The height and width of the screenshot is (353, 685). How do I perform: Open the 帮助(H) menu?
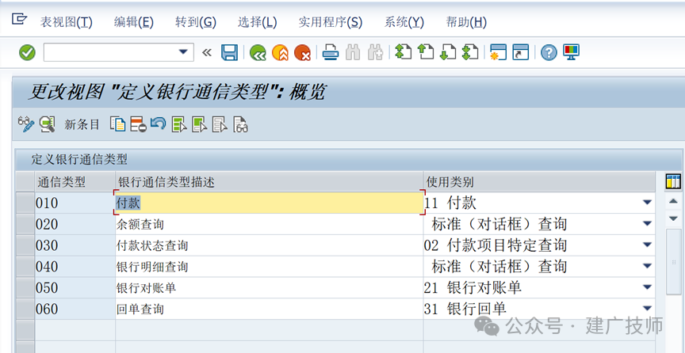coord(466,22)
